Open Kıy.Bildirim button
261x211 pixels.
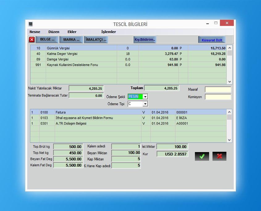[145, 39]
